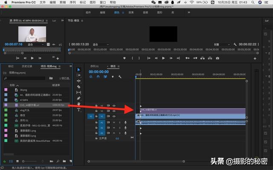Select the Pen tool

pyautogui.click(x=78, y=98)
